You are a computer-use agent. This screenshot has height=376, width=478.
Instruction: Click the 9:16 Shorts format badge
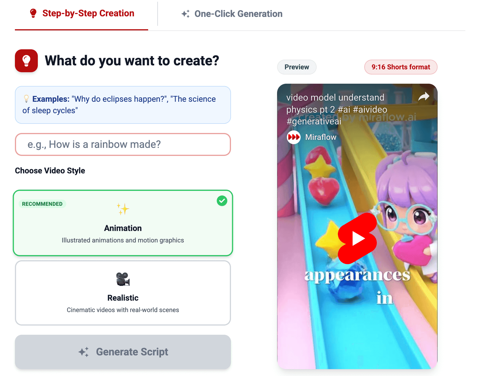401,67
